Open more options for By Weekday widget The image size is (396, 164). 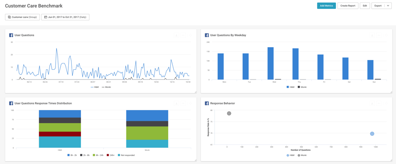[379, 35]
